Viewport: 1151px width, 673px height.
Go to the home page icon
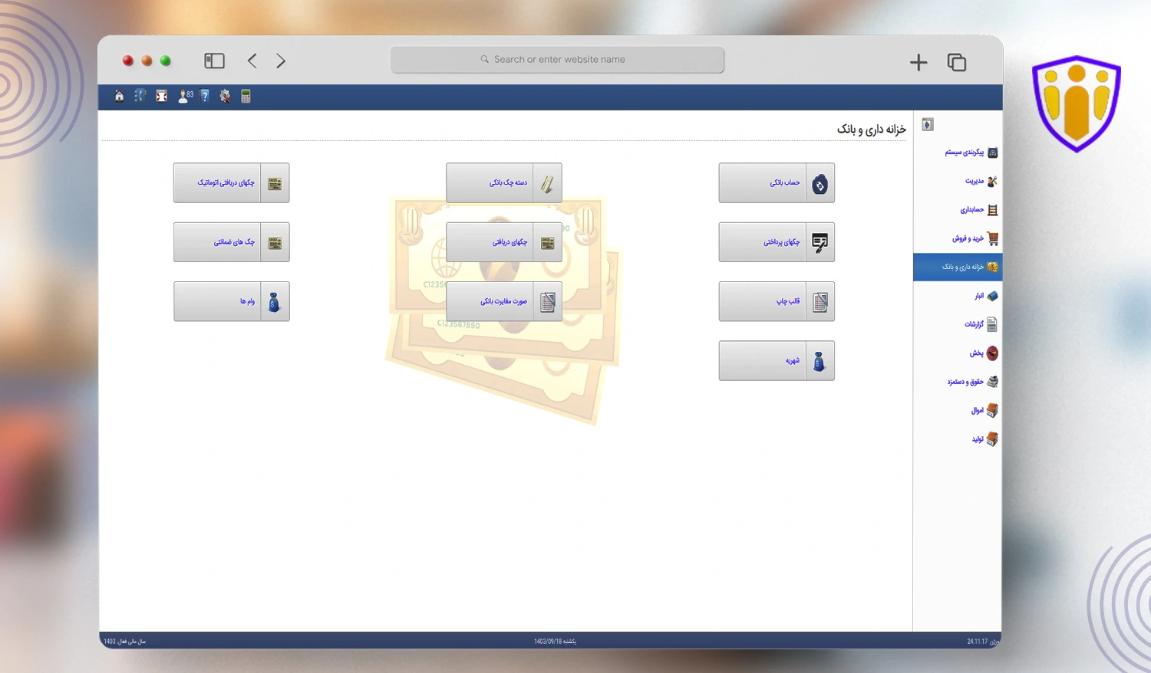[x=119, y=96]
